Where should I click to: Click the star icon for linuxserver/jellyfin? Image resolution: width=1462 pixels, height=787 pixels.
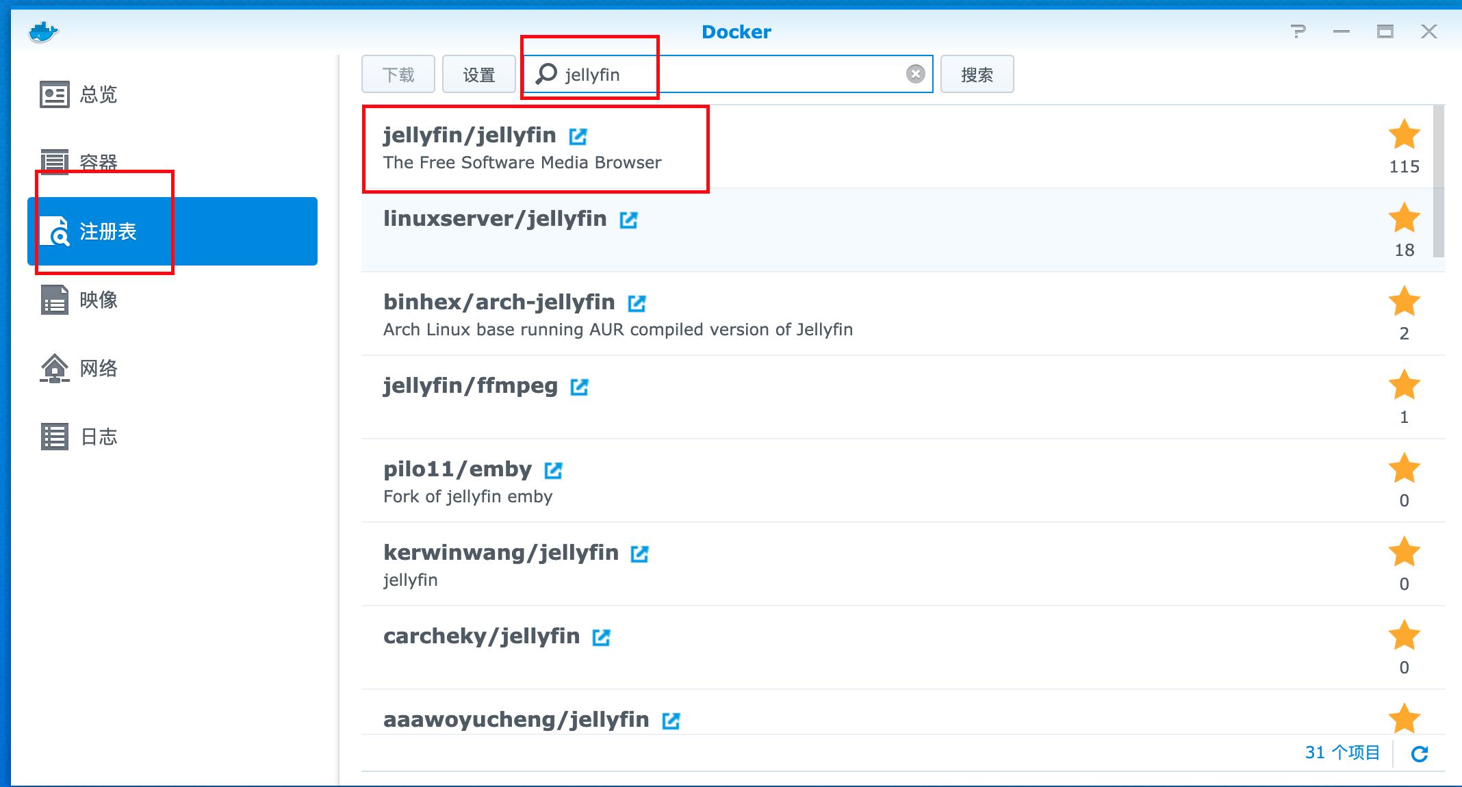[1405, 218]
